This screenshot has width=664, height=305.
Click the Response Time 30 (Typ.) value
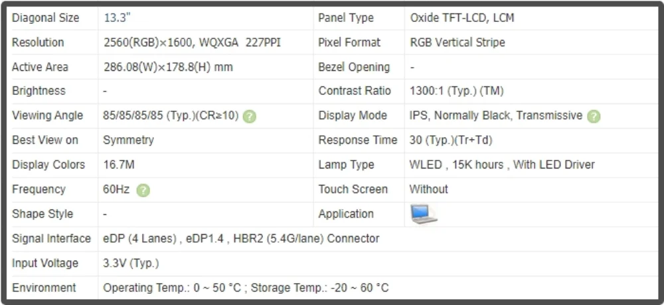click(451, 140)
